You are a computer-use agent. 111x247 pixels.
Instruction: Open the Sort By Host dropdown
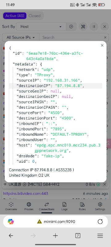pyautogui.click(x=41, y=27)
